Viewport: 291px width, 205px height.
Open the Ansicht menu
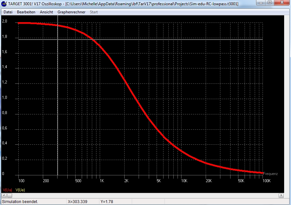coord(46,12)
